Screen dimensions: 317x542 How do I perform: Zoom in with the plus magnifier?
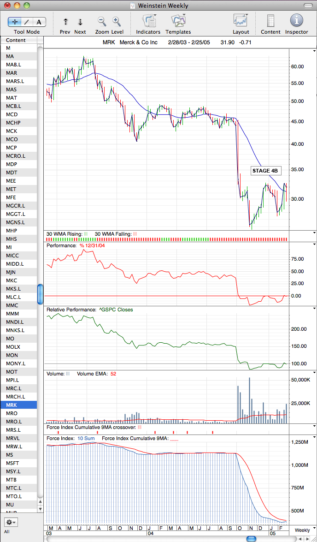pos(117,22)
